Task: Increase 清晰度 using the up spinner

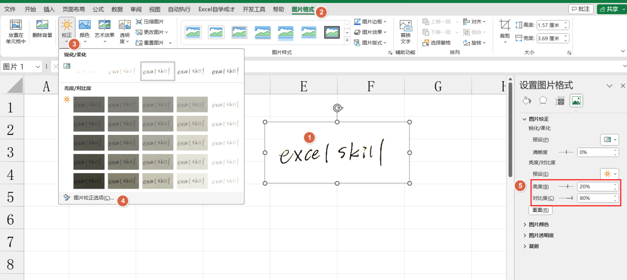Action: pos(615,151)
